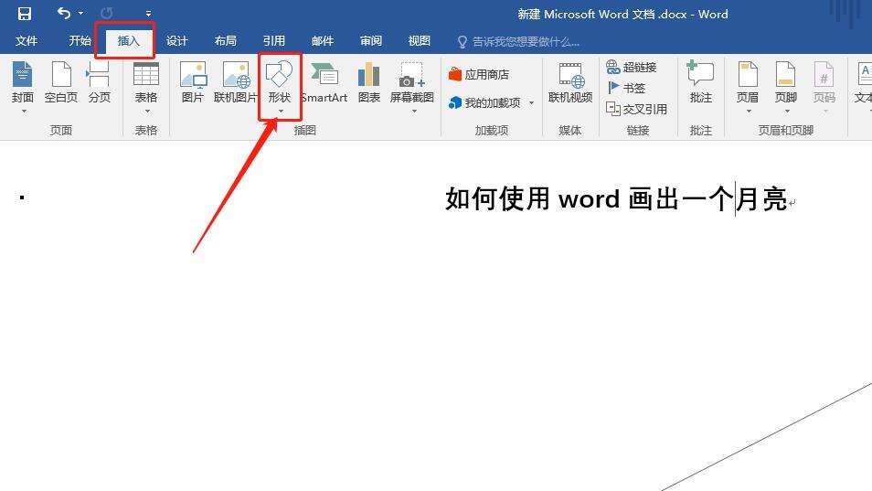Expand the 我的加载项 dropdown arrow
The width and height of the screenshot is (872, 491).
532,103
